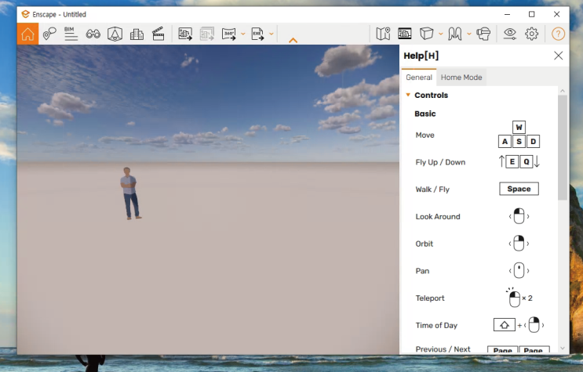The height and width of the screenshot is (372, 583).
Task: Click the 'Walk / Fly' label
Action: click(x=432, y=190)
